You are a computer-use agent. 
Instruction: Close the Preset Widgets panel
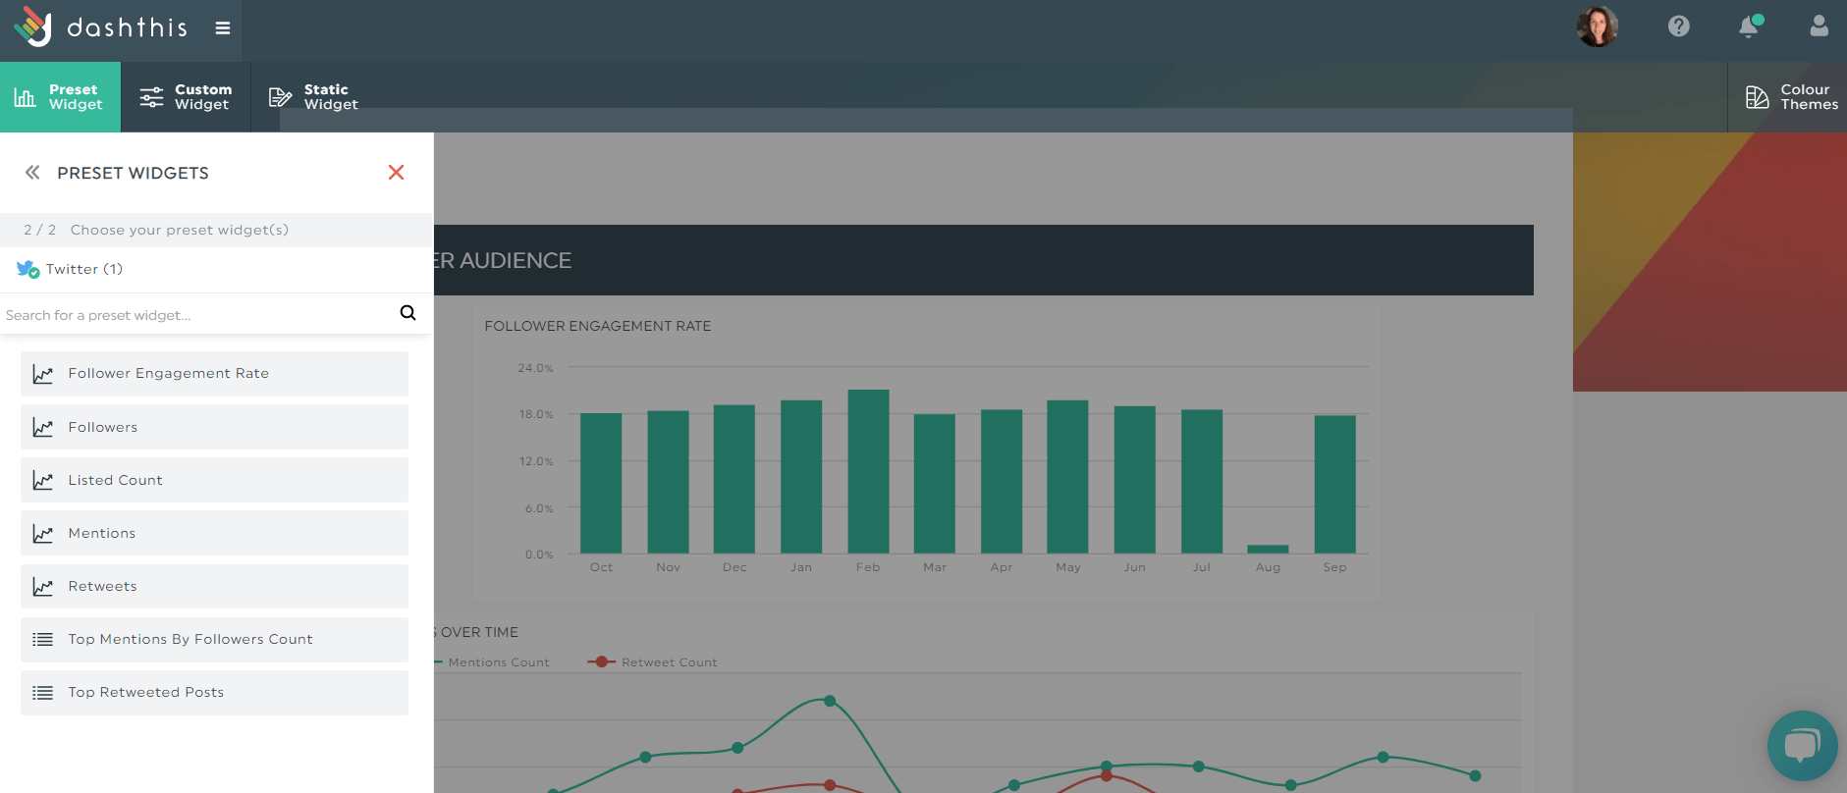pyautogui.click(x=396, y=173)
